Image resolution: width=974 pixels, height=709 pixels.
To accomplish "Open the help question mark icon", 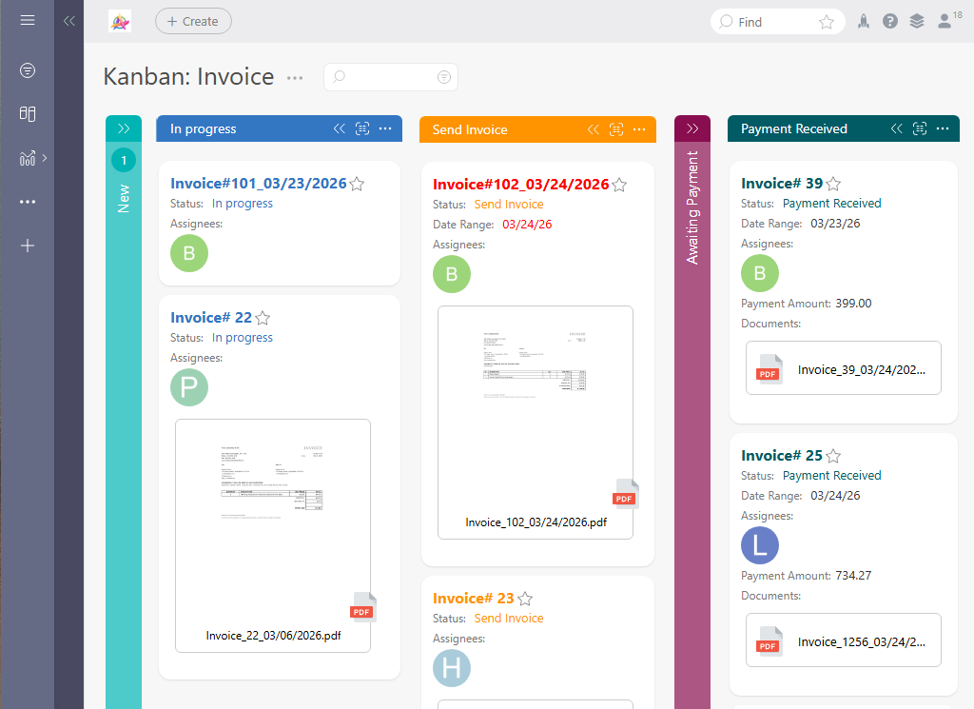I will coord(890,22).
